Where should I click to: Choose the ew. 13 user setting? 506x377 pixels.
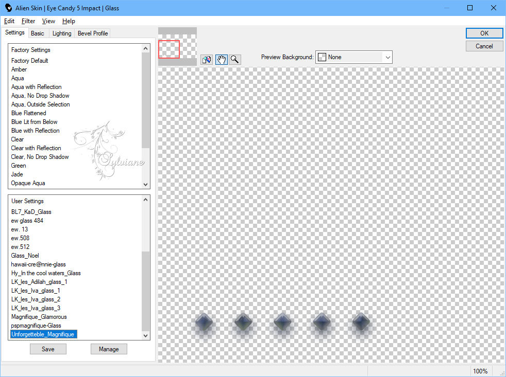point(20,229)
